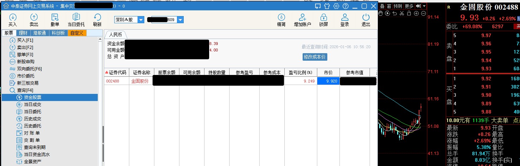Screen dimensions: 520x166
Task: Click the 9.920 market price cell
Action: [328, 81]
